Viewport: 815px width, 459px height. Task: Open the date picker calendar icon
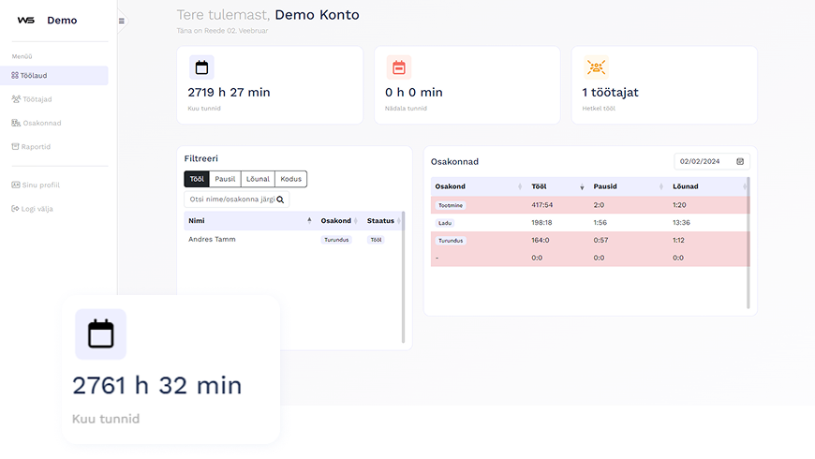(x=740, y=161)
